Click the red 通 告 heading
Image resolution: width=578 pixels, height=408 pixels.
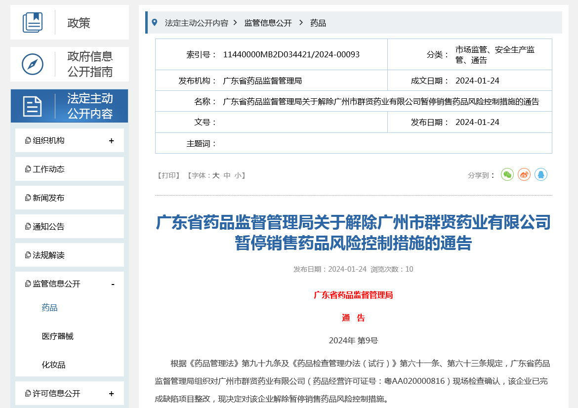353,318
